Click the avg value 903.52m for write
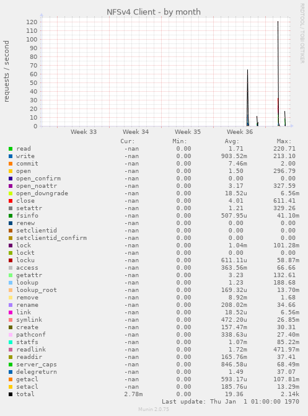The image size is (308, 416). [x=234, y=156]
